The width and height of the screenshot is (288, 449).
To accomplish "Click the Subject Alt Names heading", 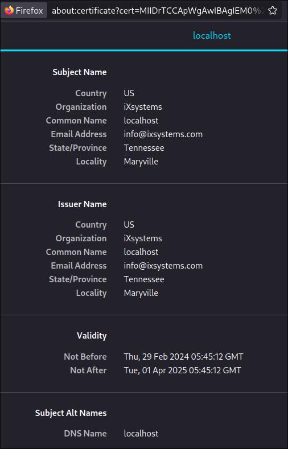I will 71,413.
